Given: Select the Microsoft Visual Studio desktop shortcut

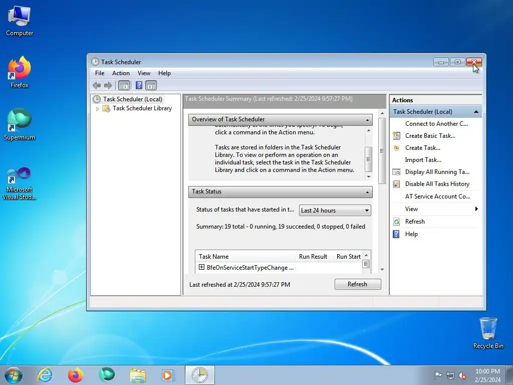Looking at the screenshot, I should [x=20, y=183].
